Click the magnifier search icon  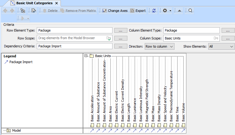(x=190, y=11)
